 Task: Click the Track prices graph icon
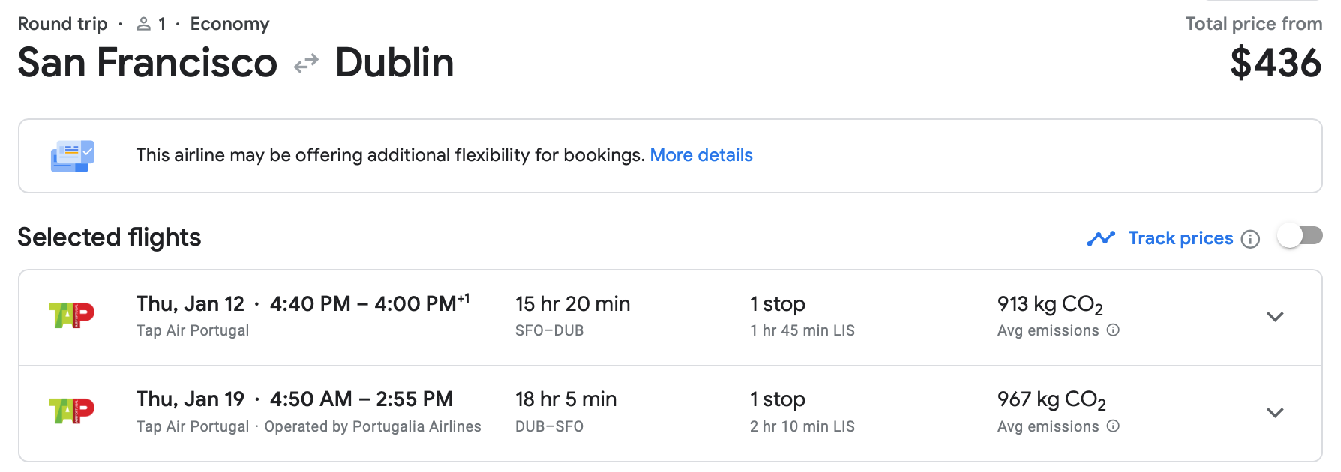click(x=1101, y=238)
